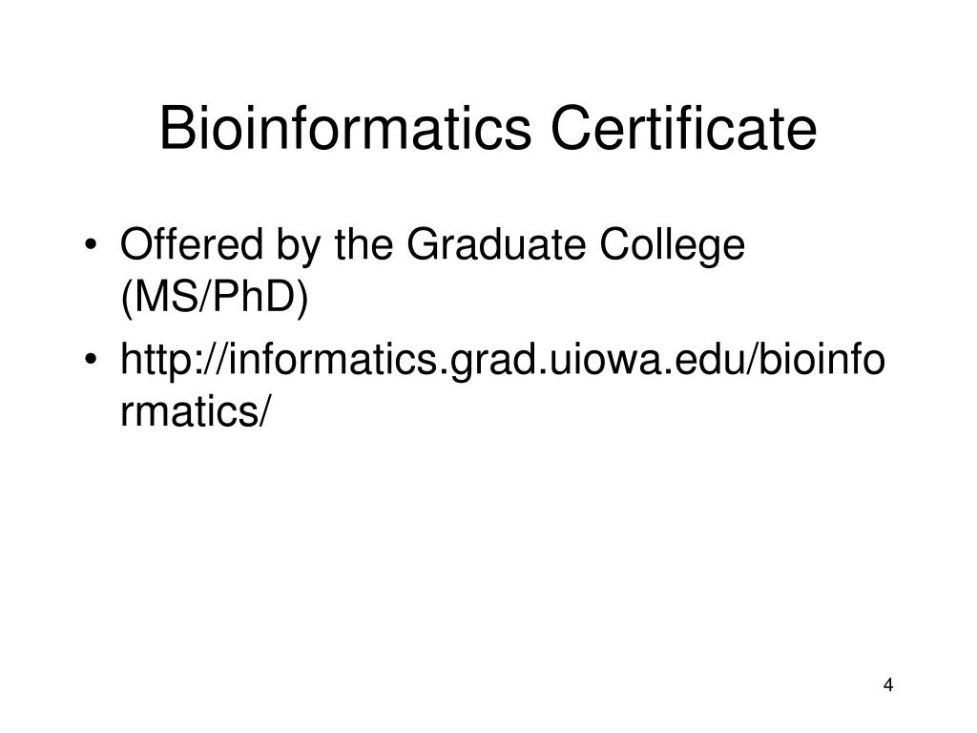Viewport: 977px width, 733px height.
Task: Click the 'rmatics/' wrapped end of the URL
Action: pyautogui.click(x=196, y=412)
